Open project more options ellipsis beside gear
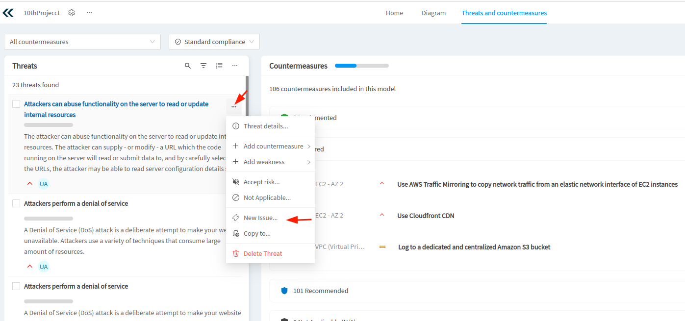Viewport: 685px width, 321px height. pos(89,13)
